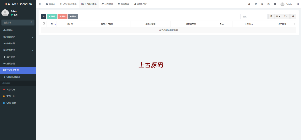Click the top-right Admin avatar
This screenshot has width=301, height=140.
point(282,4)
